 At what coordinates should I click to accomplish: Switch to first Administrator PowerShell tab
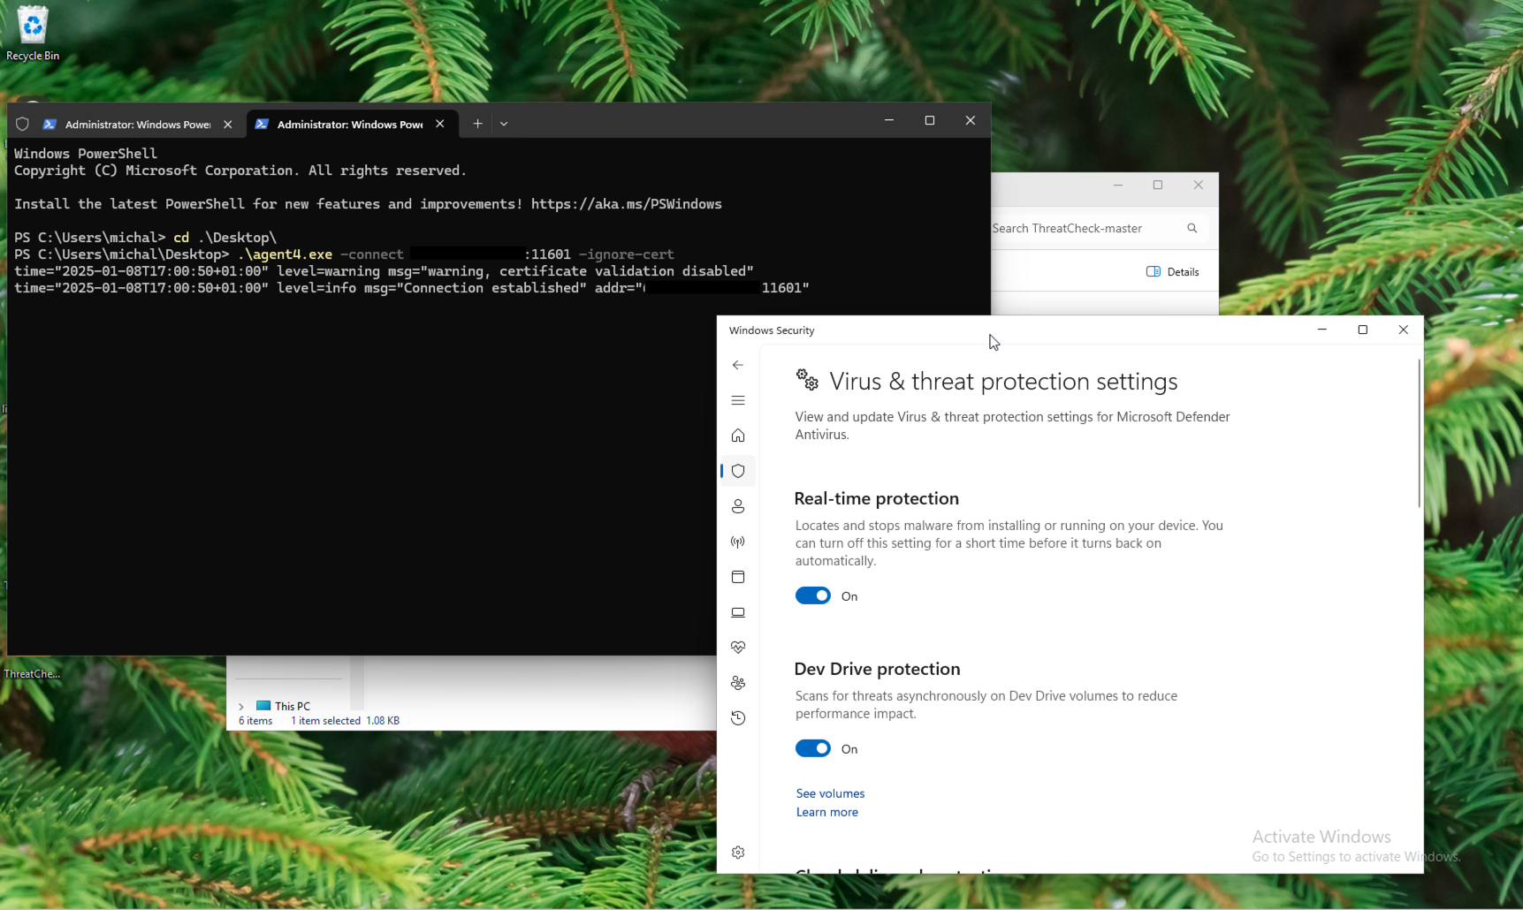point(138,125)
